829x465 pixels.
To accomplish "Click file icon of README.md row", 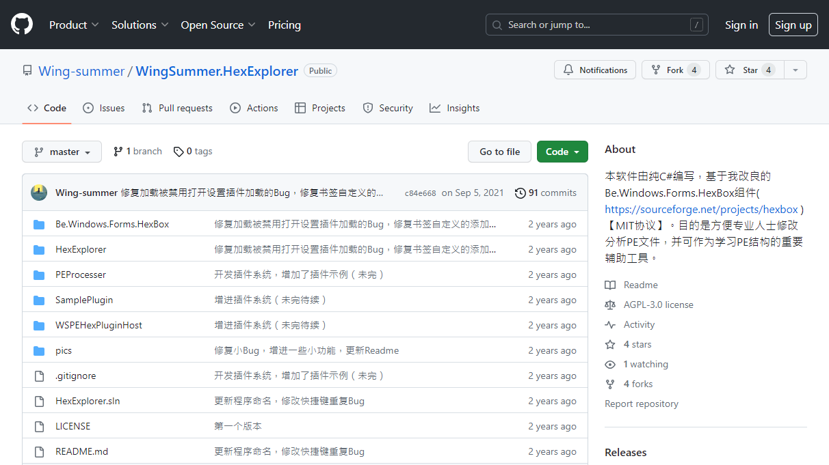I will (39, 451).
